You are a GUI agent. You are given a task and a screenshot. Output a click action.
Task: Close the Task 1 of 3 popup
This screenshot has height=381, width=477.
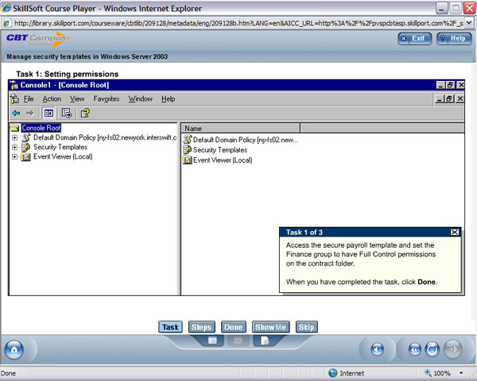tap(454, 232)
